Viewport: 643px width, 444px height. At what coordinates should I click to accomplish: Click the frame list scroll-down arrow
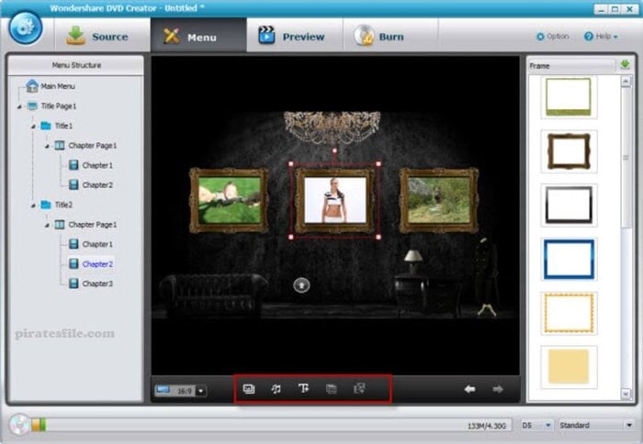tap(626, 394)
